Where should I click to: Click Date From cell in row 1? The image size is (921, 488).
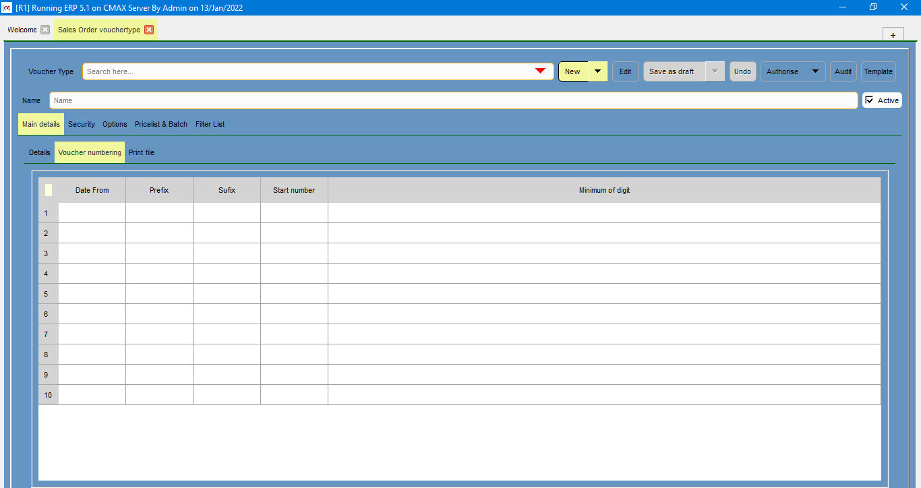[x=92, y=213]
